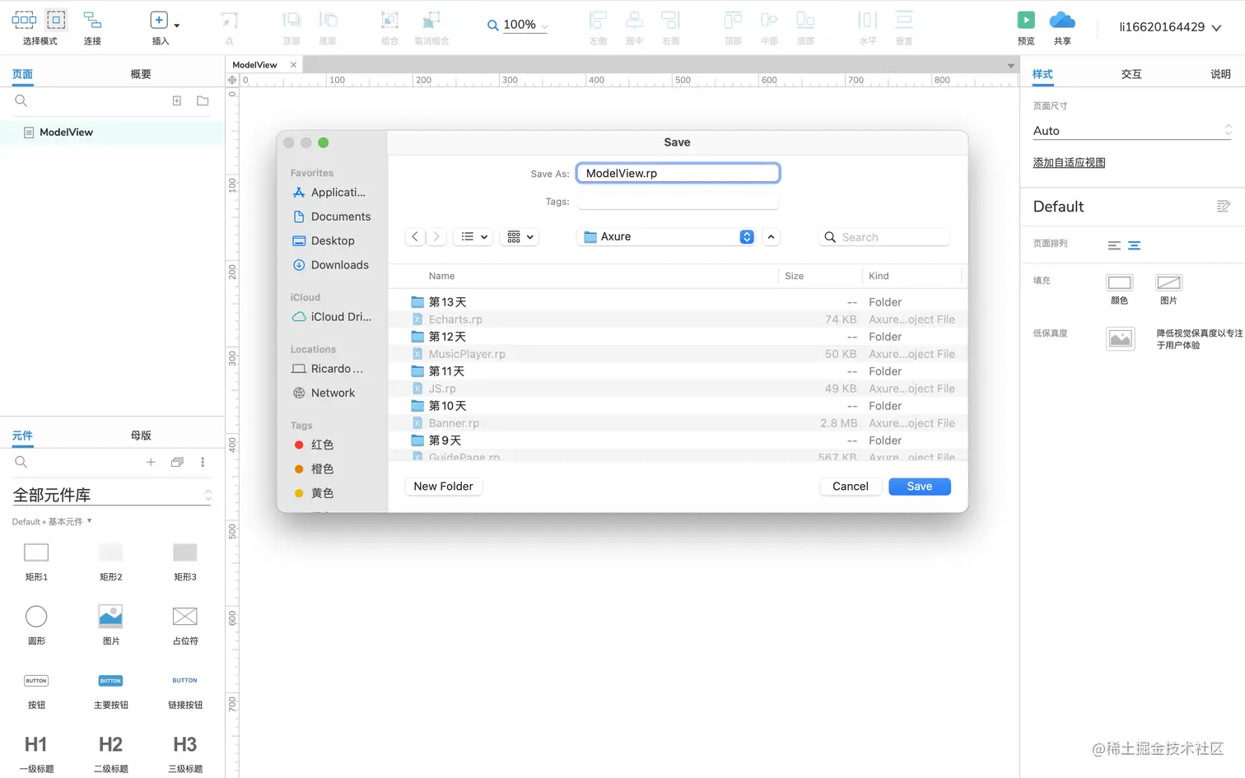Set page alignment to center
The height and width of the screenshot is (778, 1245).
click(x=1134, y=245)
